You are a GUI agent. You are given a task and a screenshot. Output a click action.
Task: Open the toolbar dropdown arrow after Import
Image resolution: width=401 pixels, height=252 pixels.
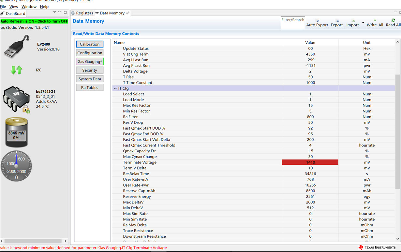tap(363, 23)
